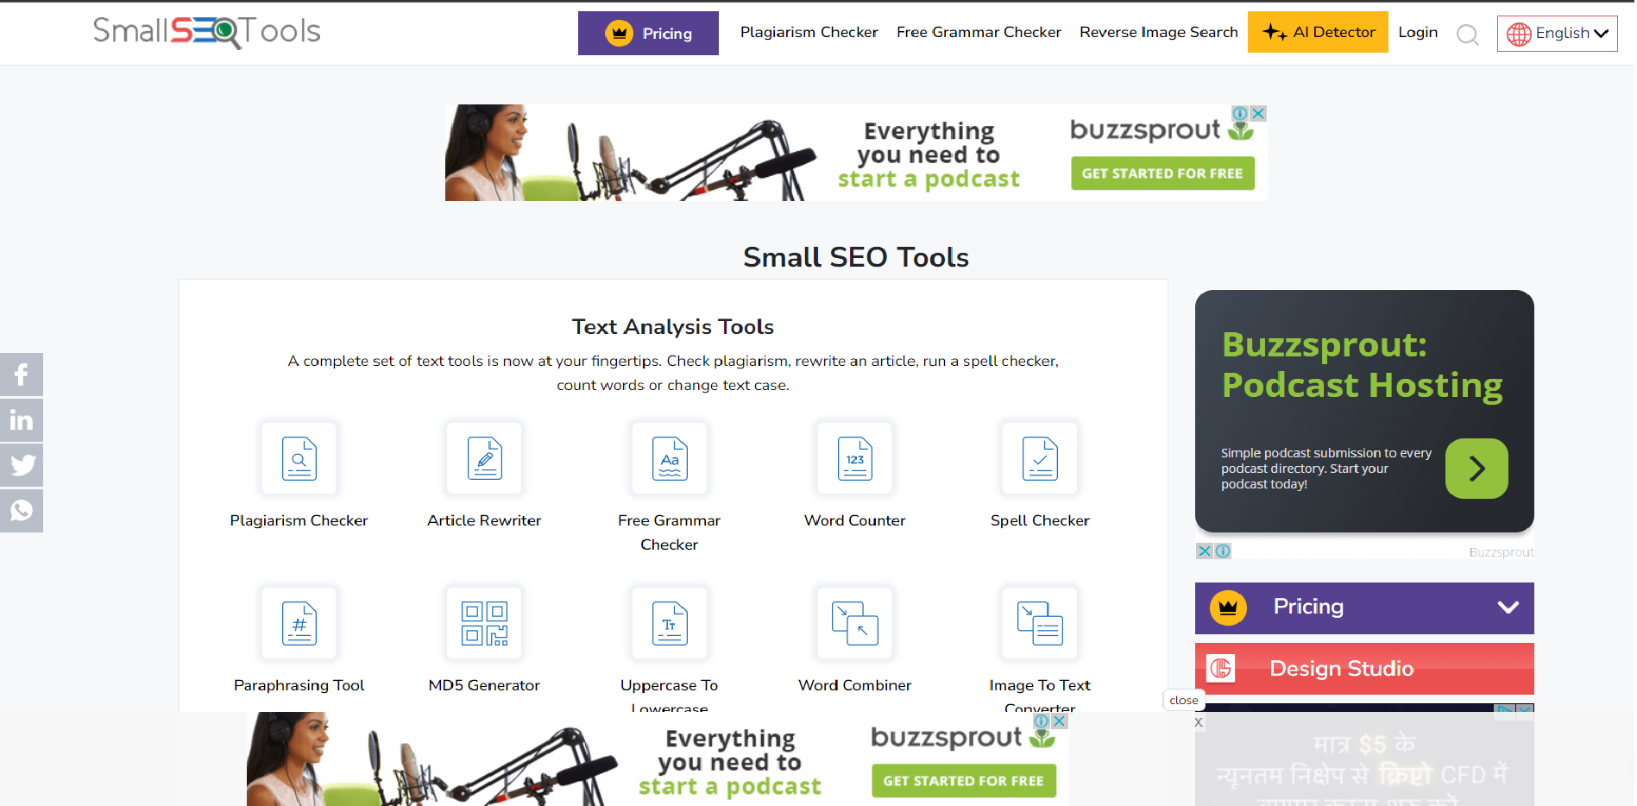Share page on LinkedIn
1637x806 pixels.
(22, 420)
